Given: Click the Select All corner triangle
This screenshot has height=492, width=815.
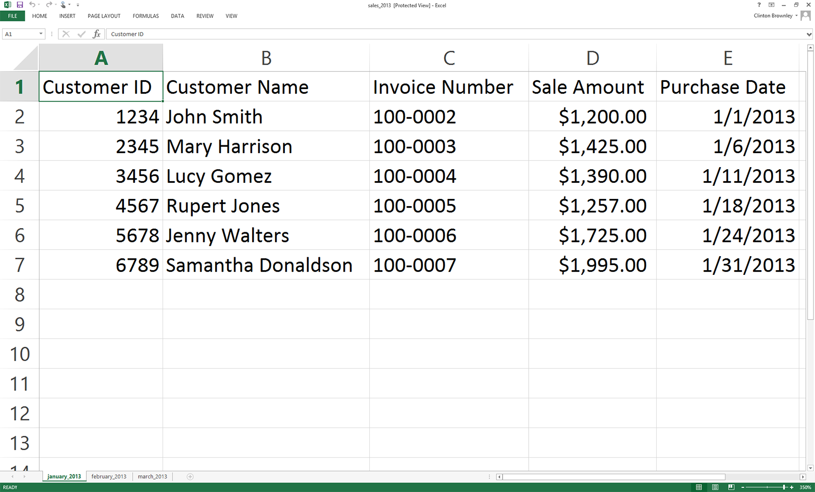Looking at the screenshot, I should pos(26,58).
